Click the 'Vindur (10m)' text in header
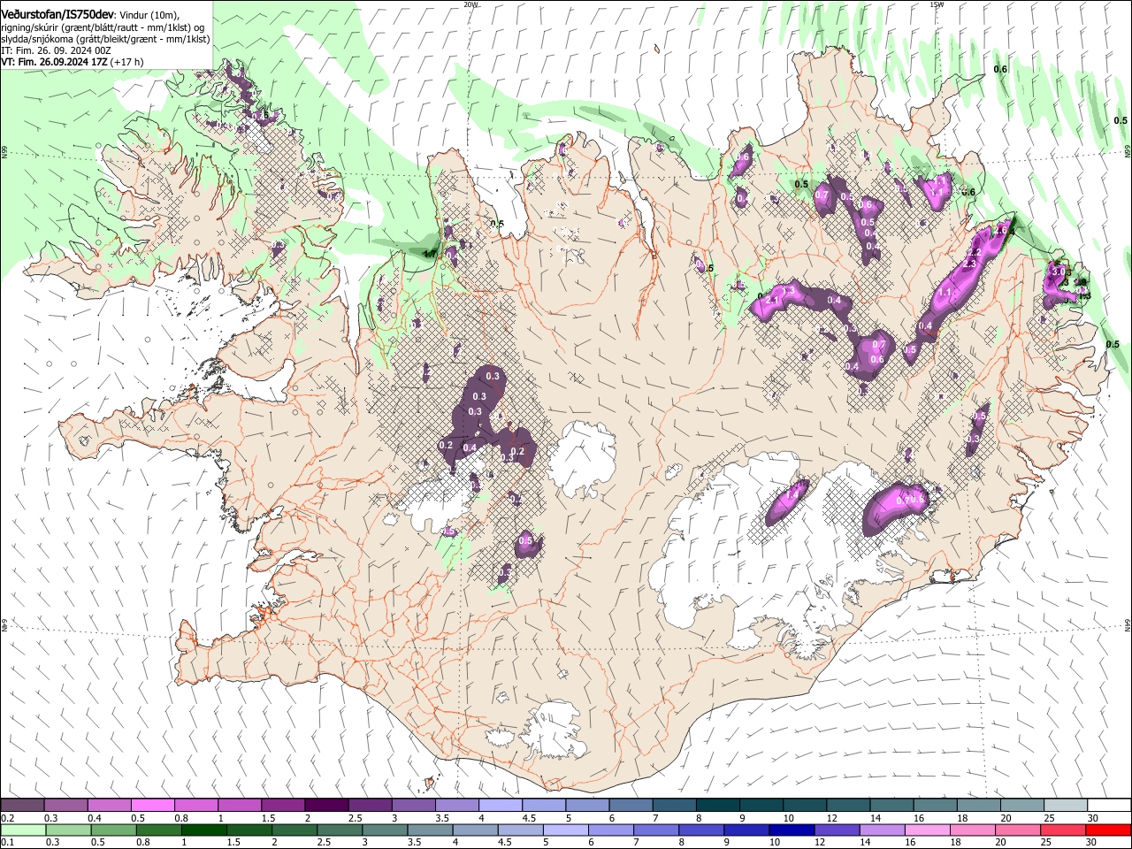 (x=149, y=16)
